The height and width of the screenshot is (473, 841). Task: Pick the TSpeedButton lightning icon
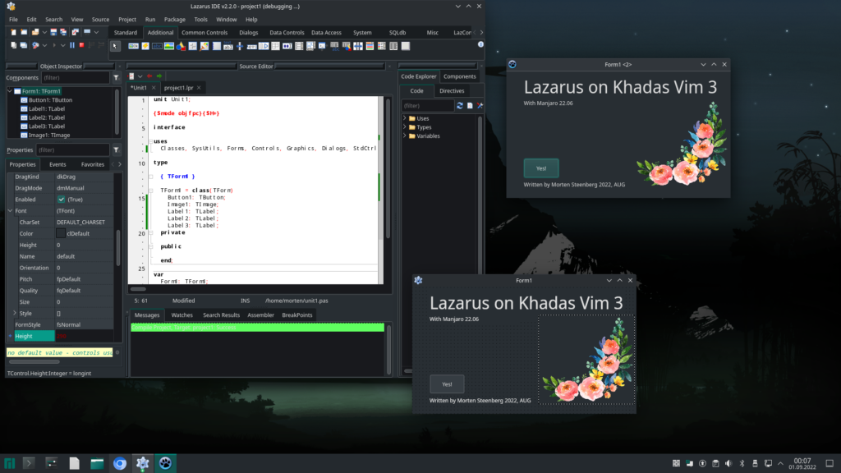click(145, 46)
